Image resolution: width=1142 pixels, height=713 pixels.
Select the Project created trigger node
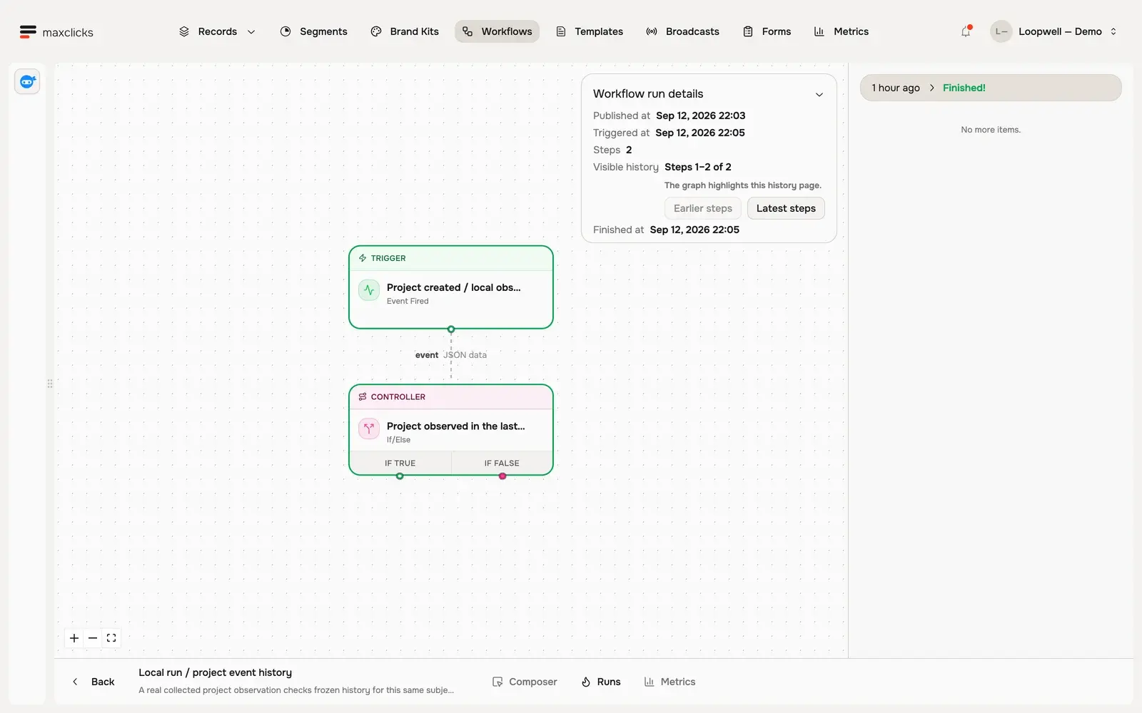pyautogui.click(x=451, y=287)
